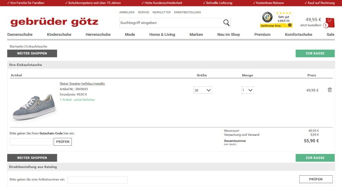Open the Kinderschuhe menu

[x=59, y=34]
